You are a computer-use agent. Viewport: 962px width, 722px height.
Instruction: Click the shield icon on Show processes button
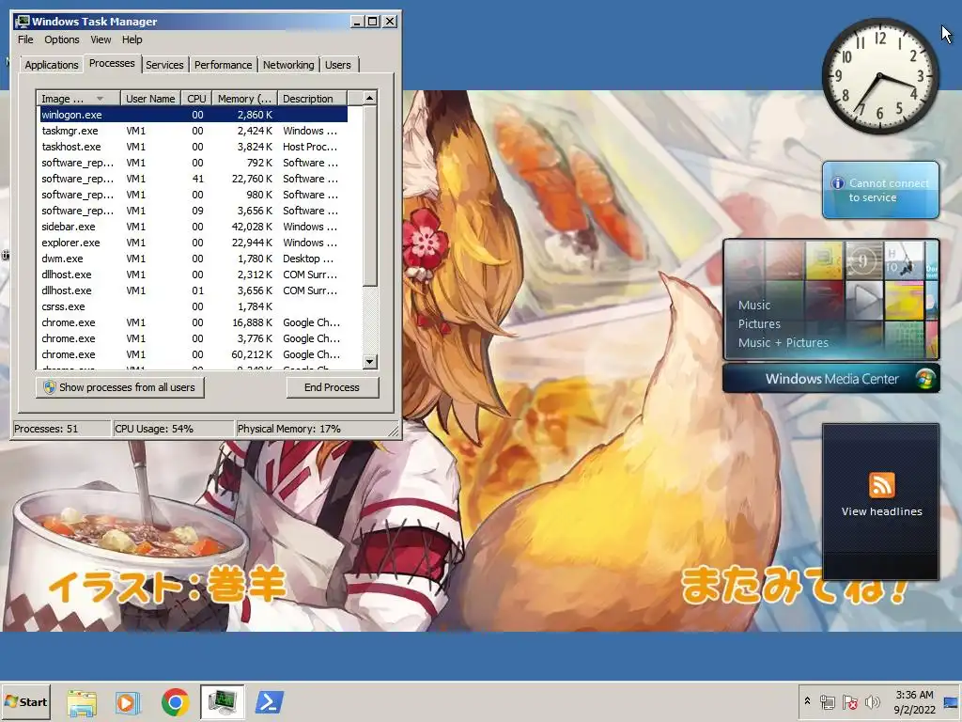click(x=50, y=386)
